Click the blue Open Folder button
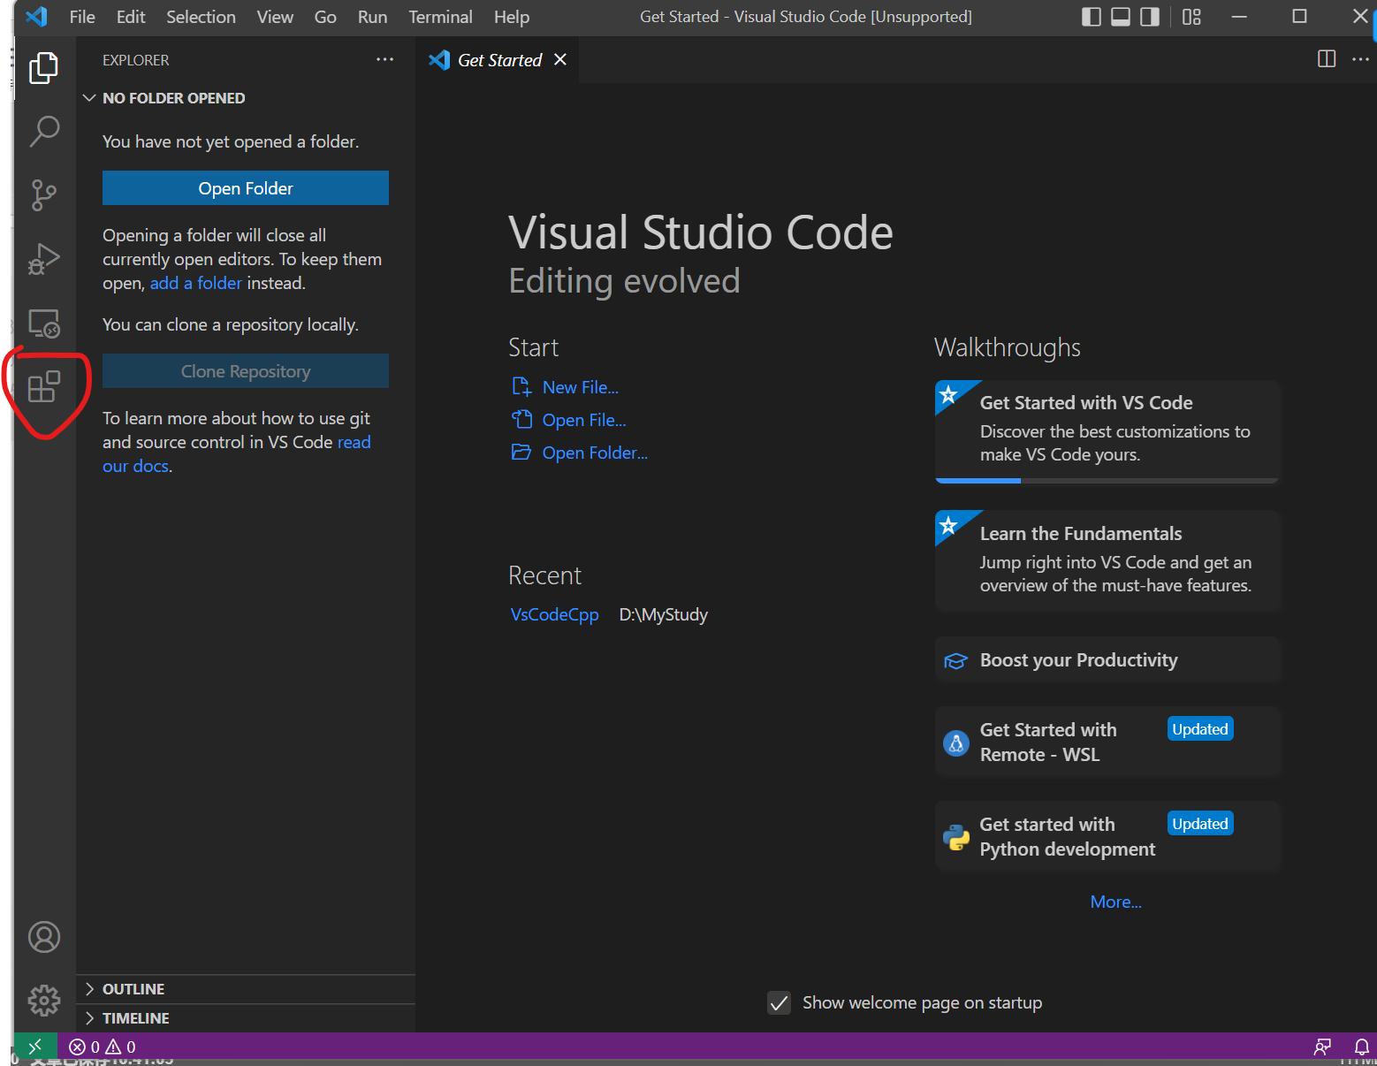1377x1066 pixels. pyautogui.click(x=246, y=188)
